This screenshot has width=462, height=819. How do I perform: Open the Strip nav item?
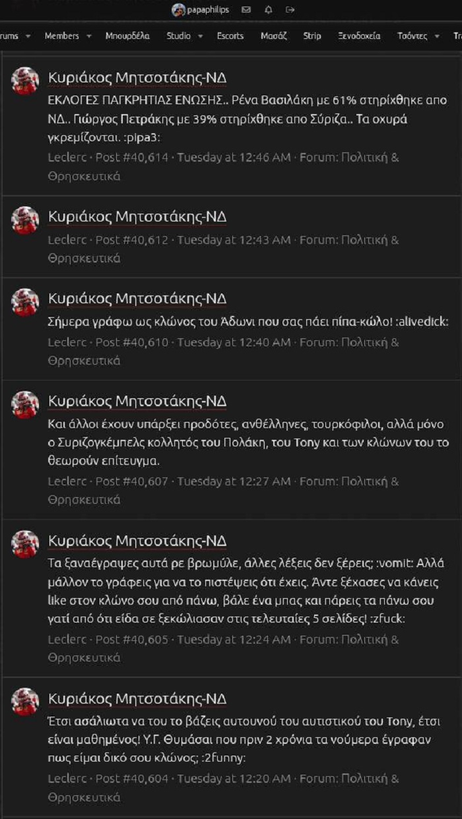coord(312,36)
